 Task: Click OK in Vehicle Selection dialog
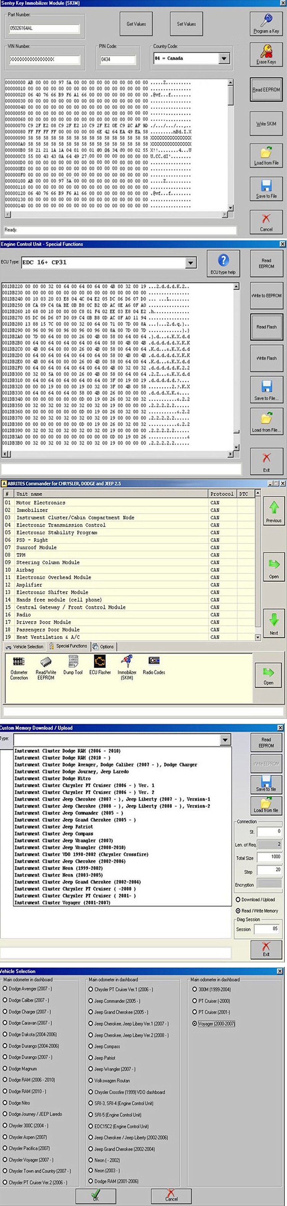(x=96, y=1195)
